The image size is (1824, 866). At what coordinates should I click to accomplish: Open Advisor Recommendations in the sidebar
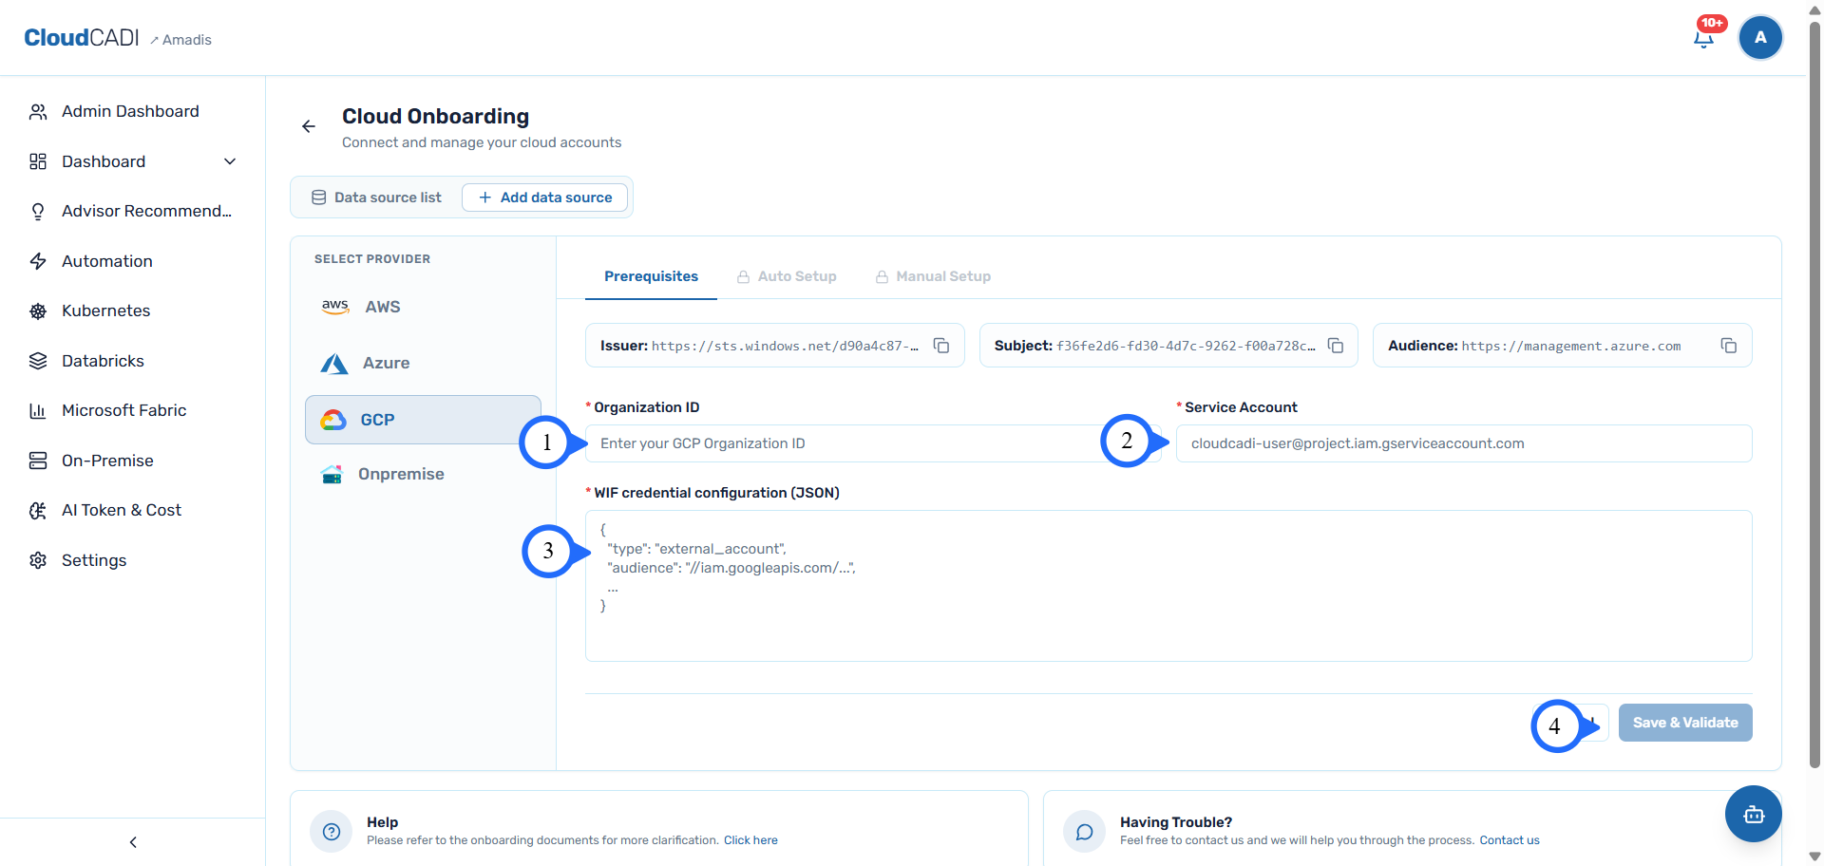coord(132,211)
